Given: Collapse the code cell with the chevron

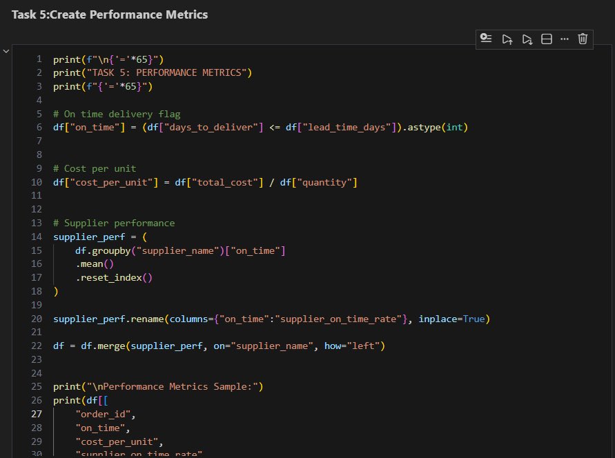Looking at the screenshot, I should tap(6, 50).
